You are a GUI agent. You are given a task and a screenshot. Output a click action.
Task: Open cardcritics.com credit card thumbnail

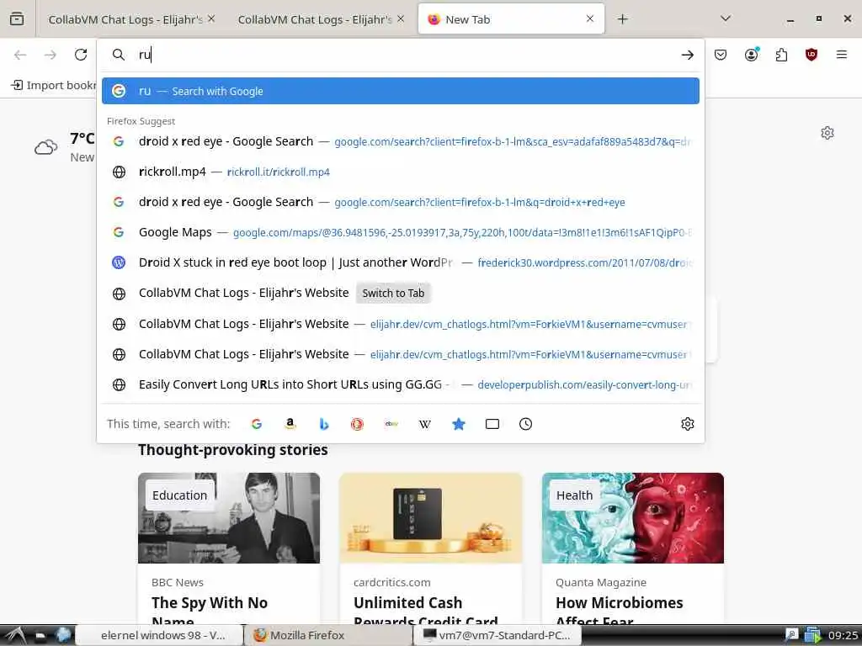tap(430, 517)
